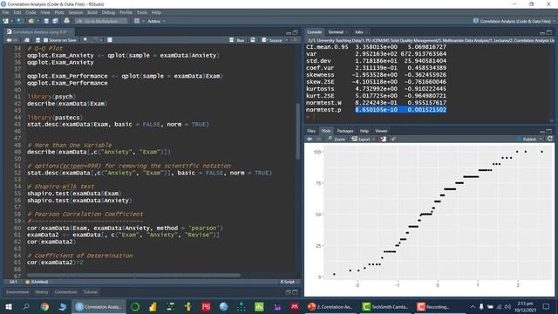Open TechSmith Camtasia from taskbar
The width and height of the screenshot is (558, 314).
click(x=385, y=306)
